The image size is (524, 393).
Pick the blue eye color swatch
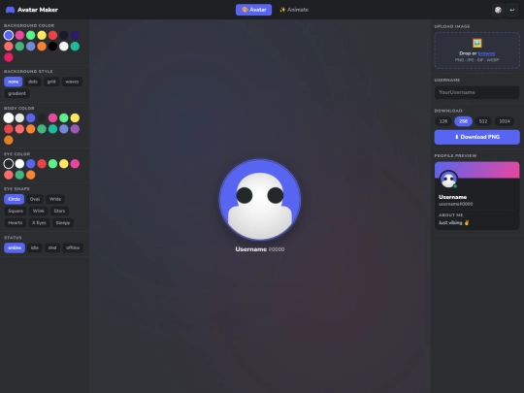(31, 164)
